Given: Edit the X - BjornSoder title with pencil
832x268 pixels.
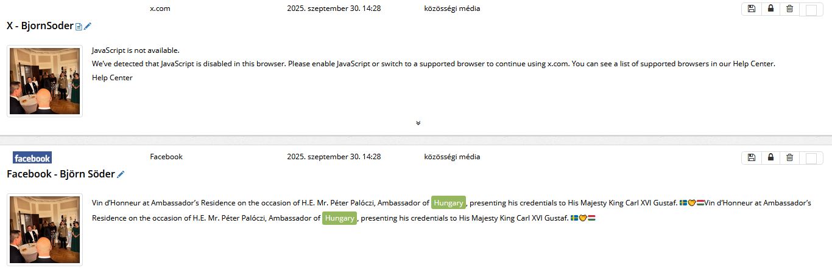Looking at the screenshot, I should (x=88, y=26).
